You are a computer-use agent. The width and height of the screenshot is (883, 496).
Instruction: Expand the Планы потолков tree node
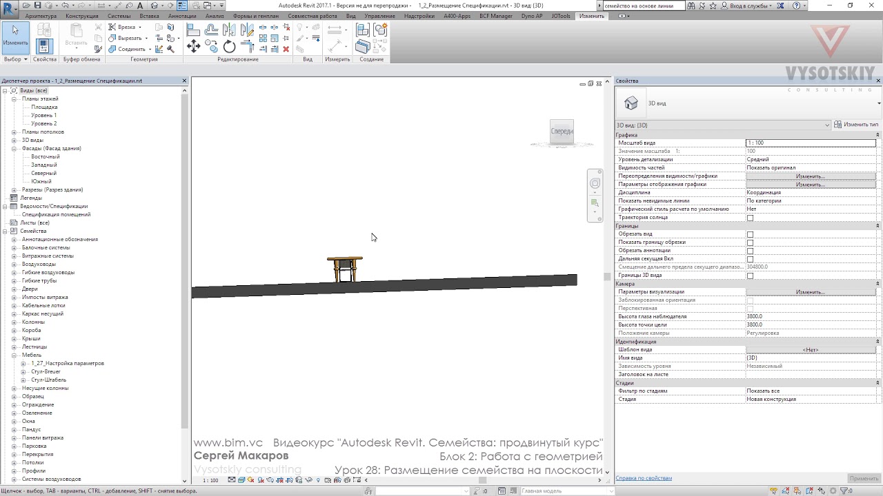pos(14,132)
